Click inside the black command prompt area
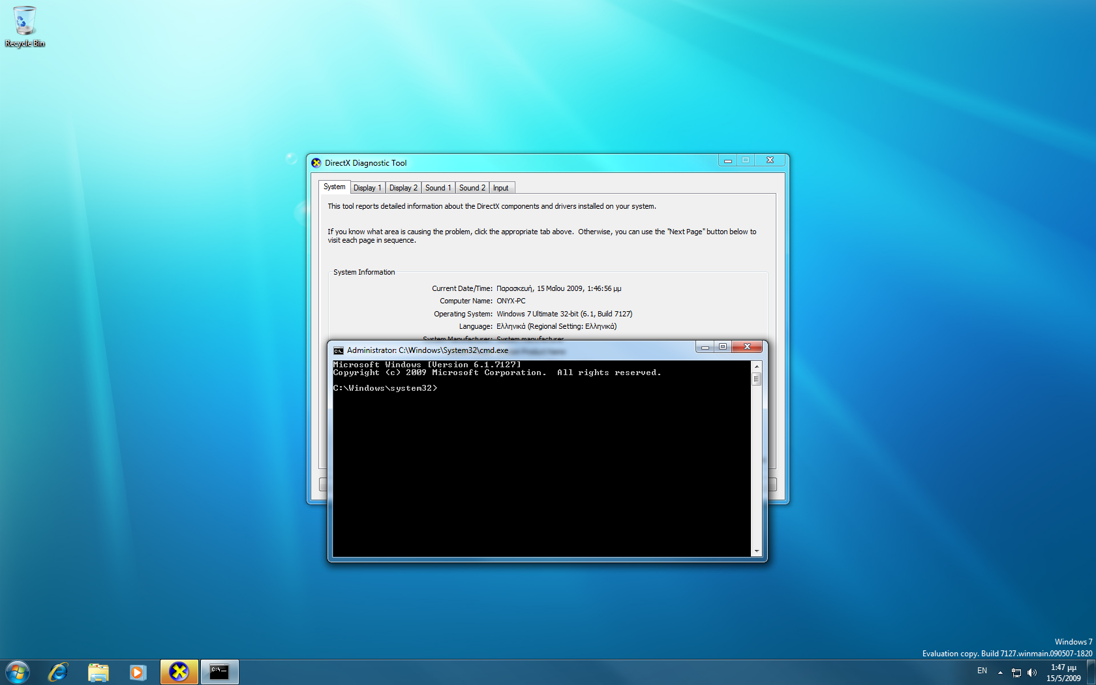 point(541,470)
